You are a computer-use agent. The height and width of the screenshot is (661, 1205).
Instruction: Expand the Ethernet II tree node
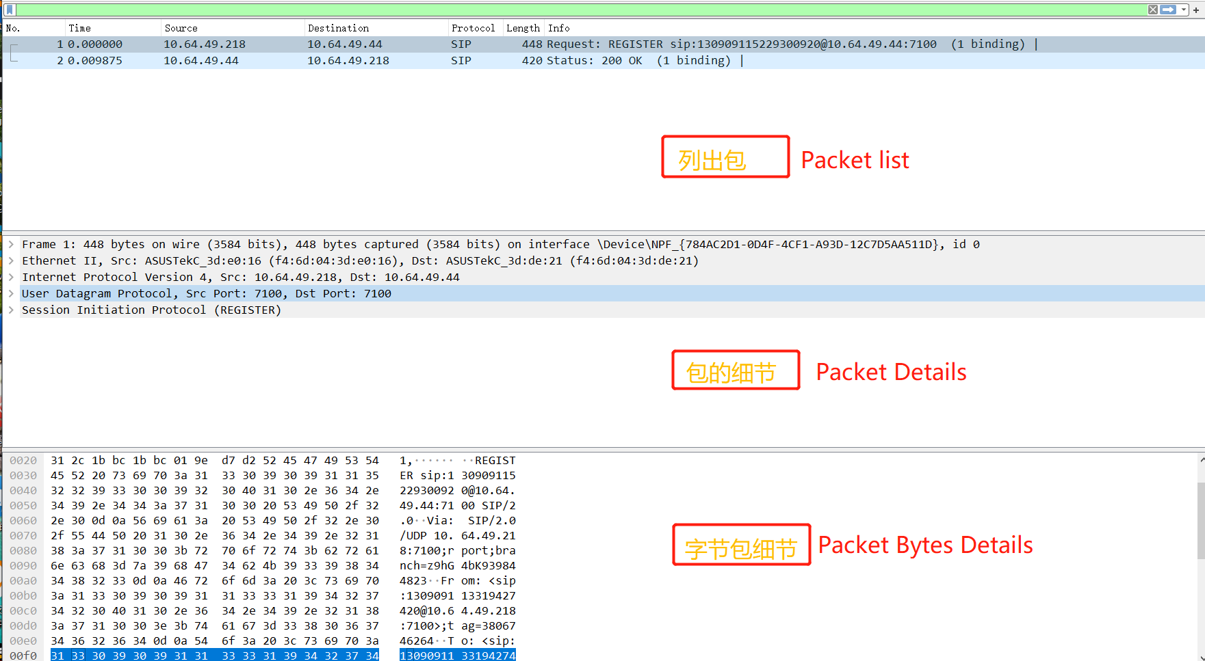(x=11, y=260)
